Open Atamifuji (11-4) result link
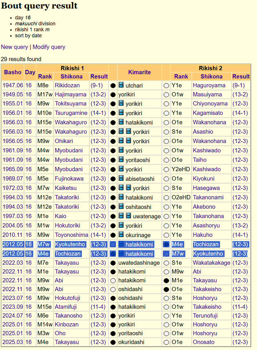The width and height of the screenshot is (257, 350). coord(98,307)
